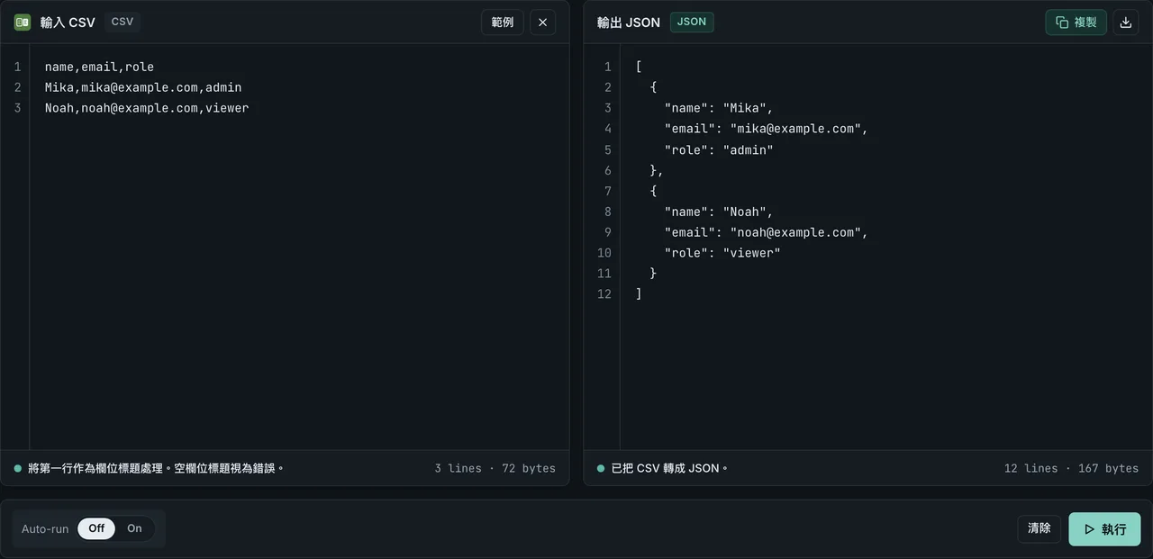Click the 已把 CSV 轉成 JSON status message
The height and width of the screenshot is (559, 1153).
tap(669, 468)
